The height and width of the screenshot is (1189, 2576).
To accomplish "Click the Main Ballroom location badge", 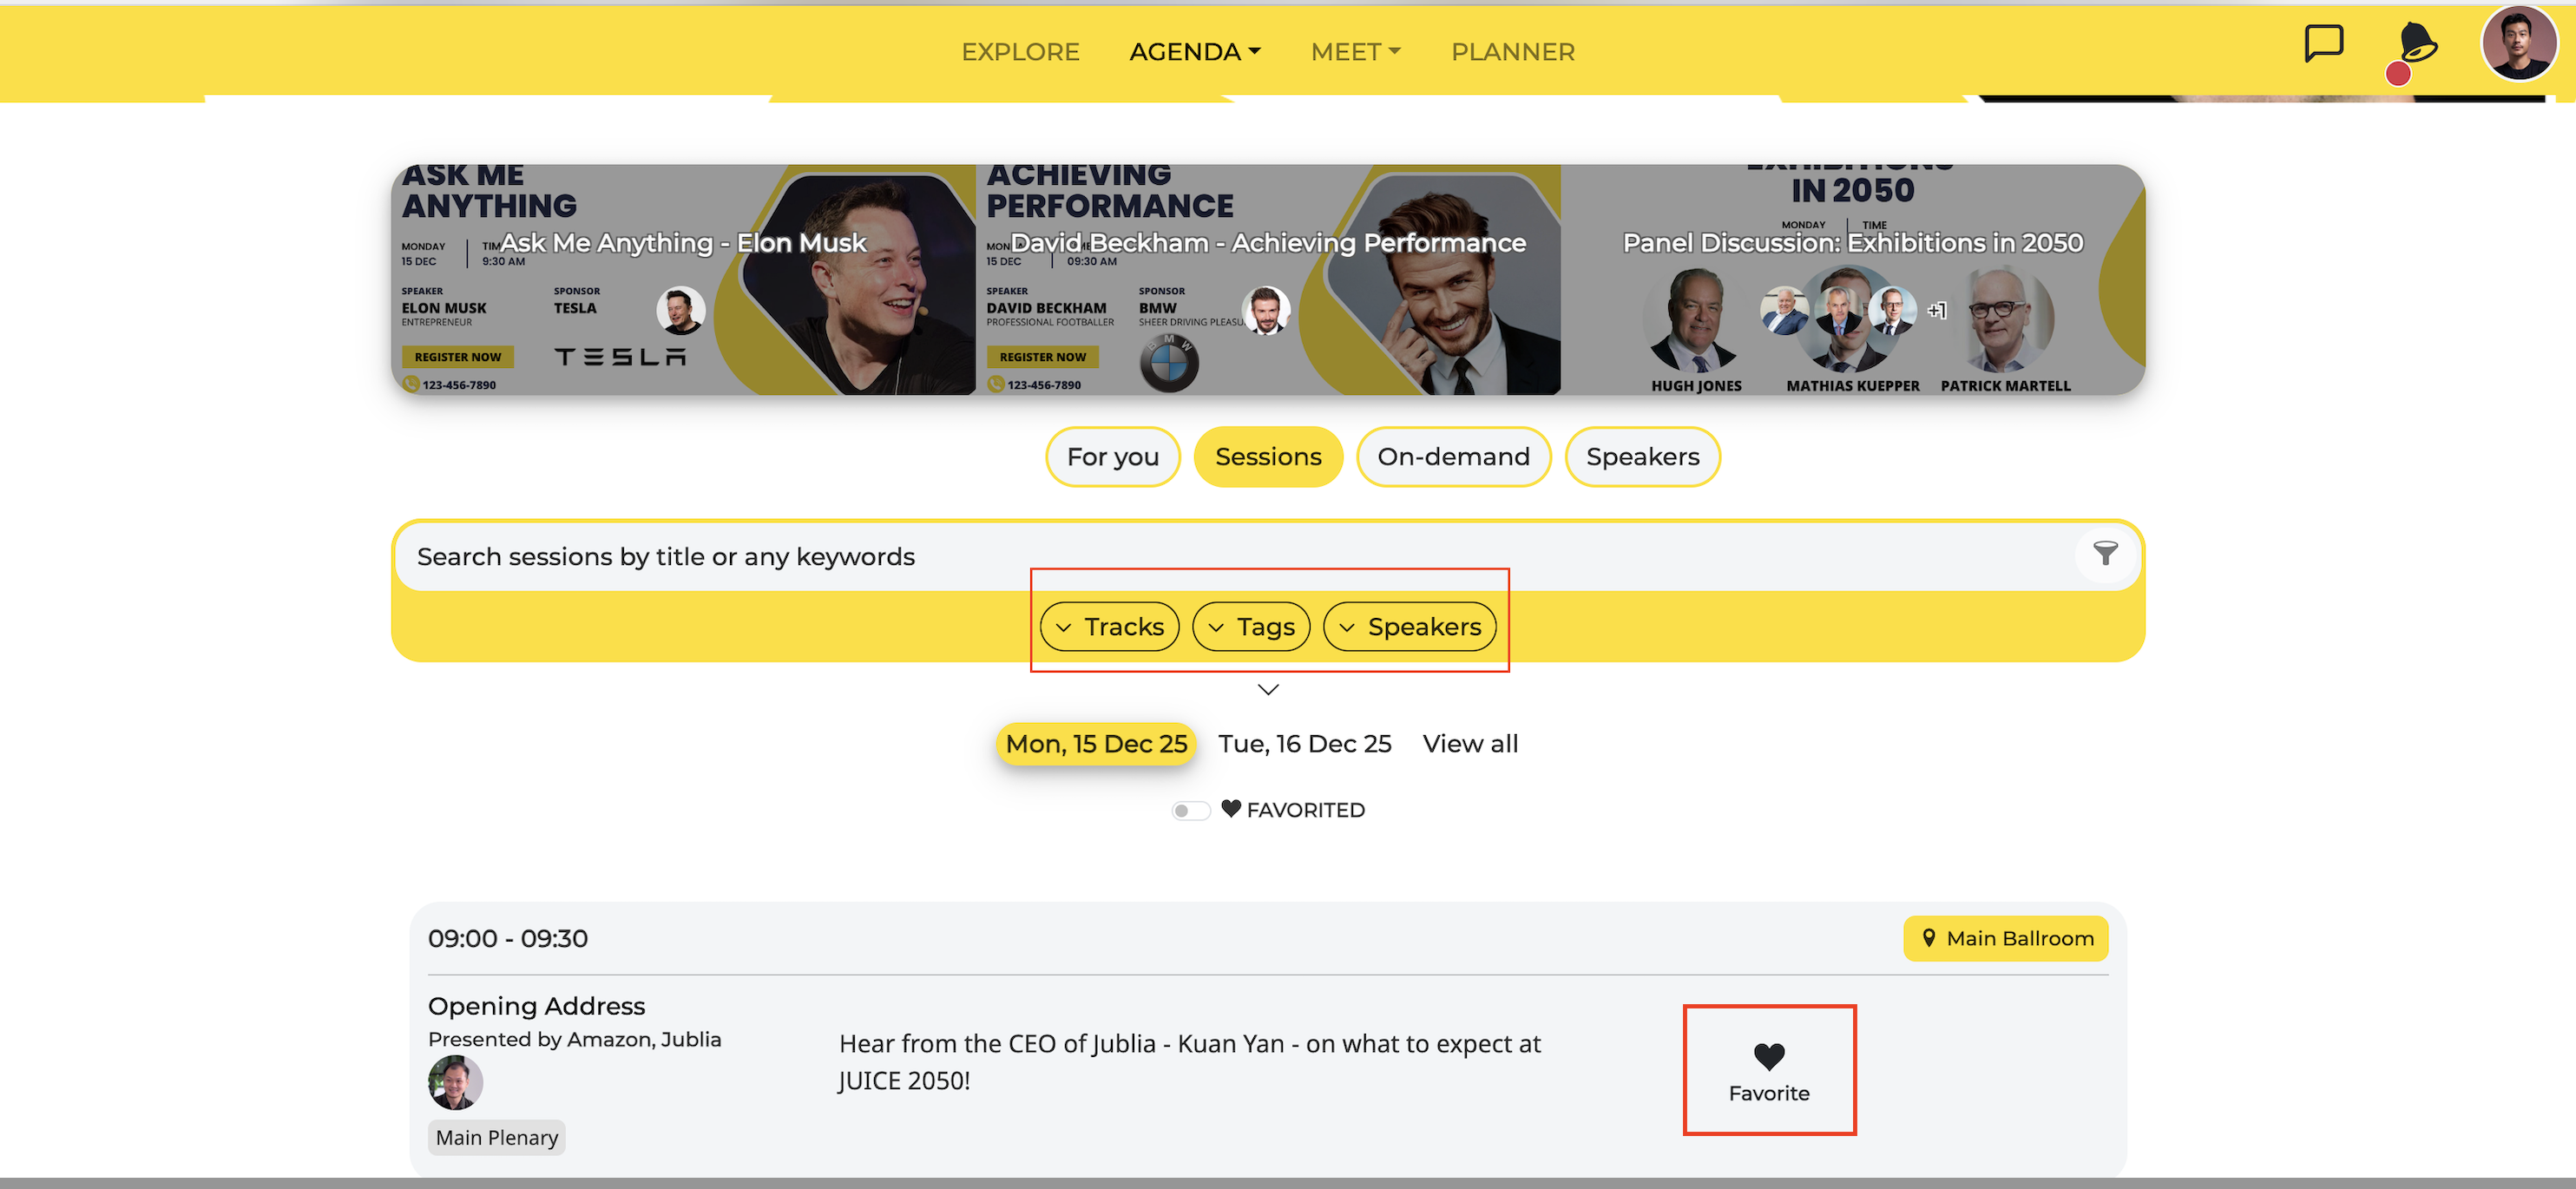I will pos(2005,938).
